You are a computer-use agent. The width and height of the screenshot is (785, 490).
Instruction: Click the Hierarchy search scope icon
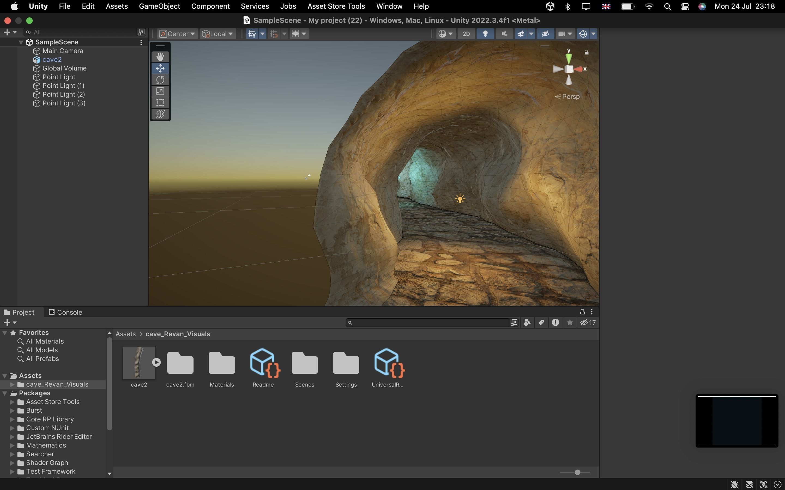(141, 32)
